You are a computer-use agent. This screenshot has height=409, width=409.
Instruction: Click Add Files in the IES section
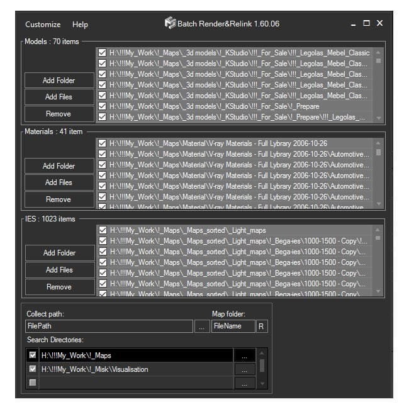[59, 270]
